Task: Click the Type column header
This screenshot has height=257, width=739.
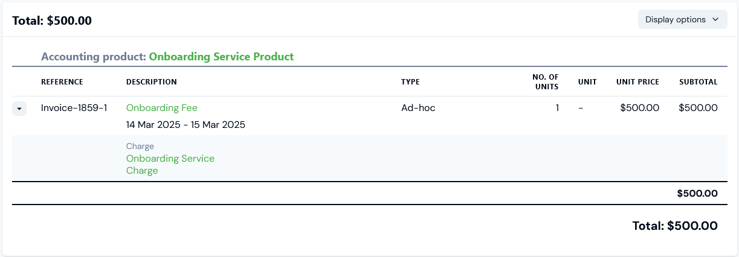Action: click(410, 82)
